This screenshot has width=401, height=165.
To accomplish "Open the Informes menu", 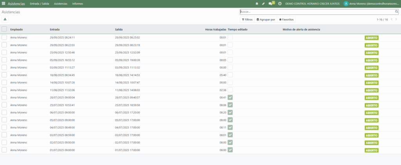I will [78, 4].
